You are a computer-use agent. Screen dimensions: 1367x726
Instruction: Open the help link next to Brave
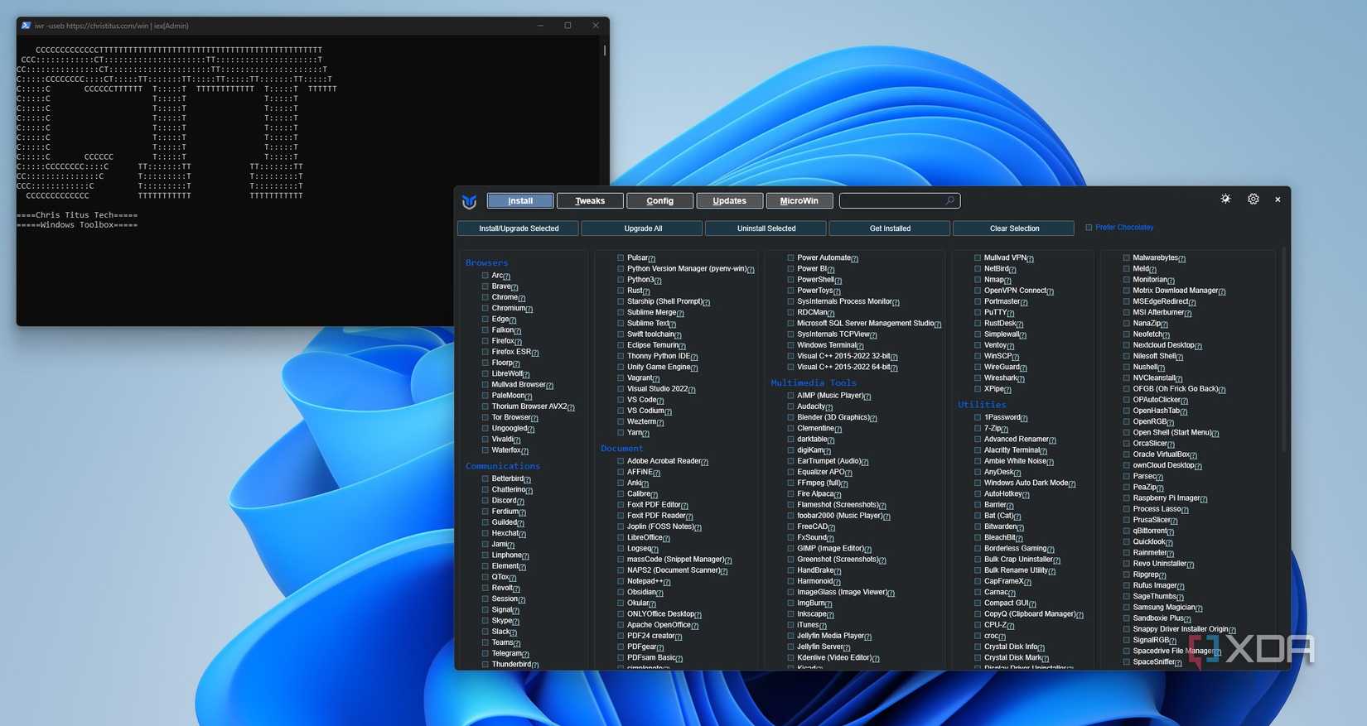[x=514, y=288]
